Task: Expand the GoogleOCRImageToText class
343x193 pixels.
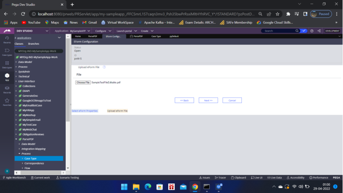Action: [x=16, y=101]
